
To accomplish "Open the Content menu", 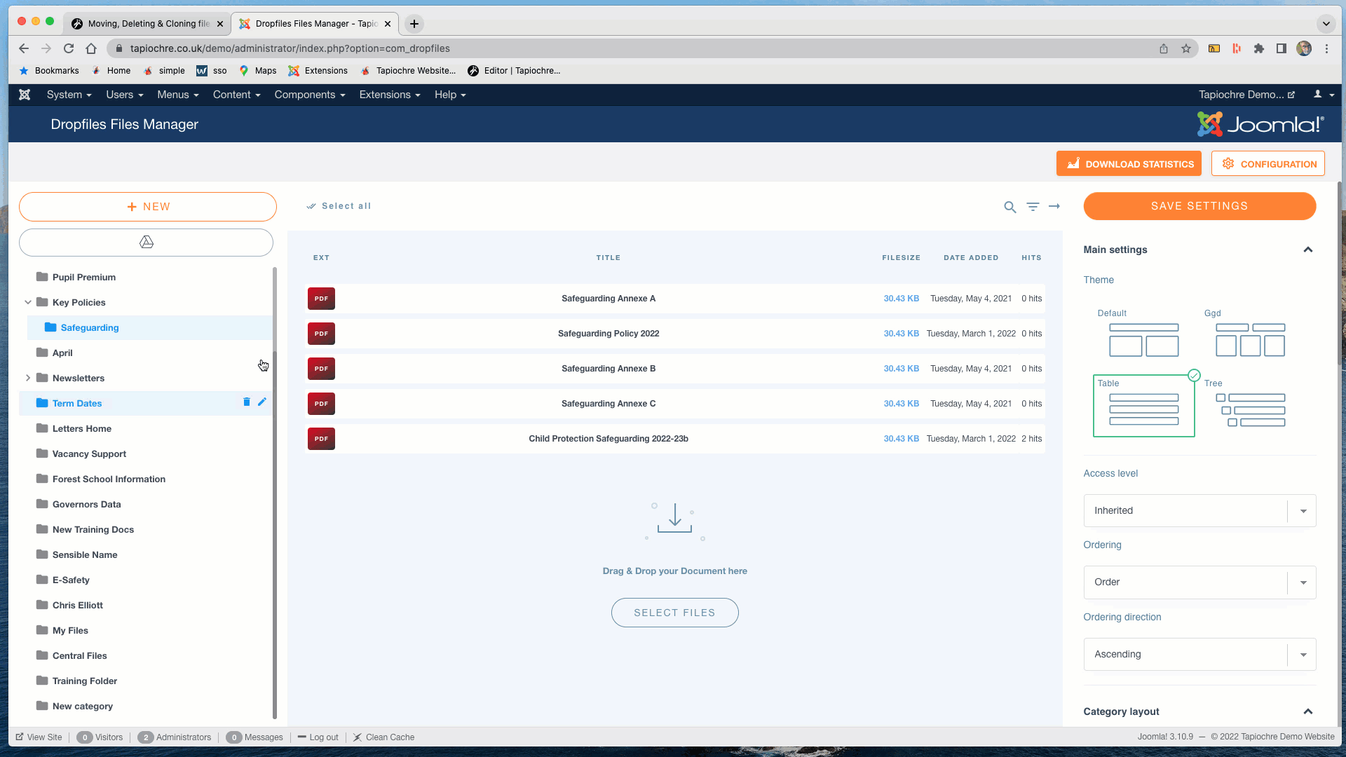I will [236, 95].
